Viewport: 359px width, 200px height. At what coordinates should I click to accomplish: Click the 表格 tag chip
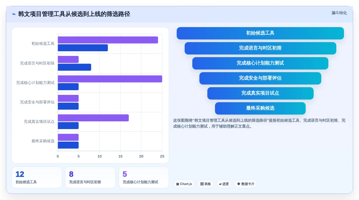click(206, 184)
